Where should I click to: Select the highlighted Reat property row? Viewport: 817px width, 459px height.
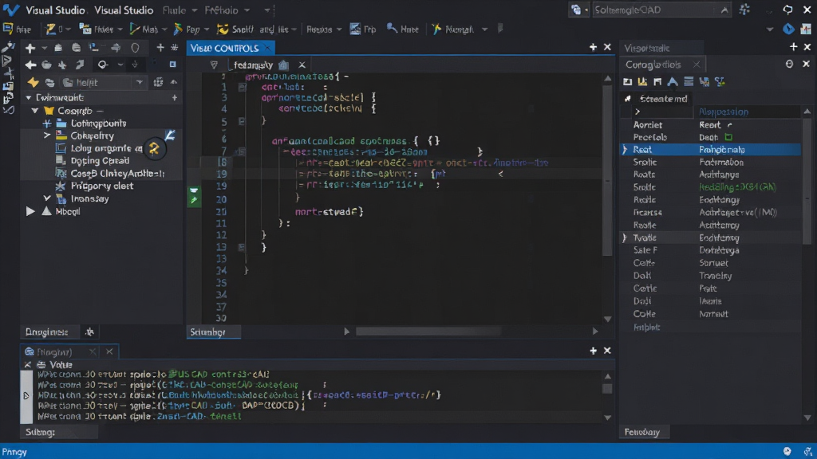tap(709, 149)
